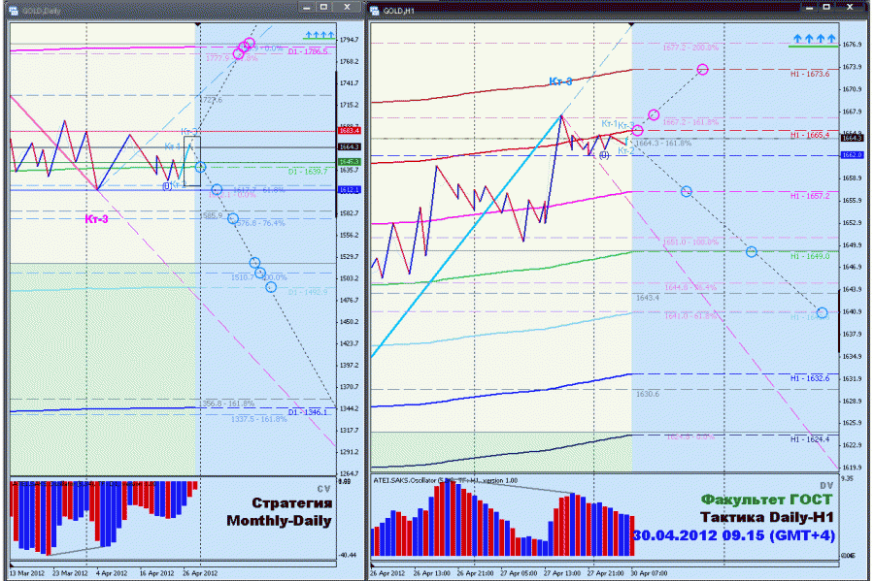The width and height of the screenshot is (874, 581).
Task: Select the pink circle at H1 1673.6 level
Action: click(x=703, y=70)
